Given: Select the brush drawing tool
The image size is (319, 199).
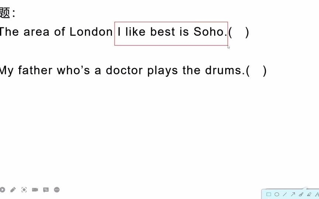Looking at the screenshot, I should (301, 194).
